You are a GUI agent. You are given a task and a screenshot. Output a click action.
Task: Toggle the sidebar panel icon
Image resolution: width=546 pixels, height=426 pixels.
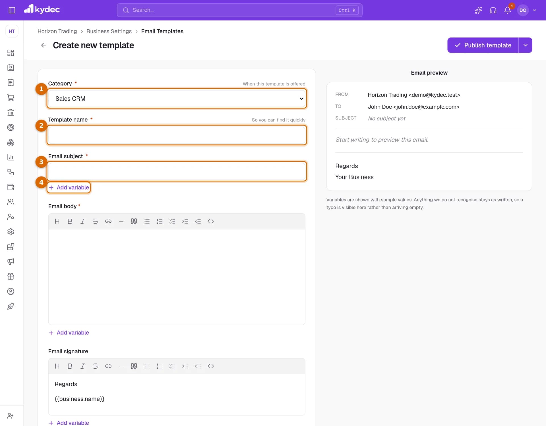click(12, 10)
